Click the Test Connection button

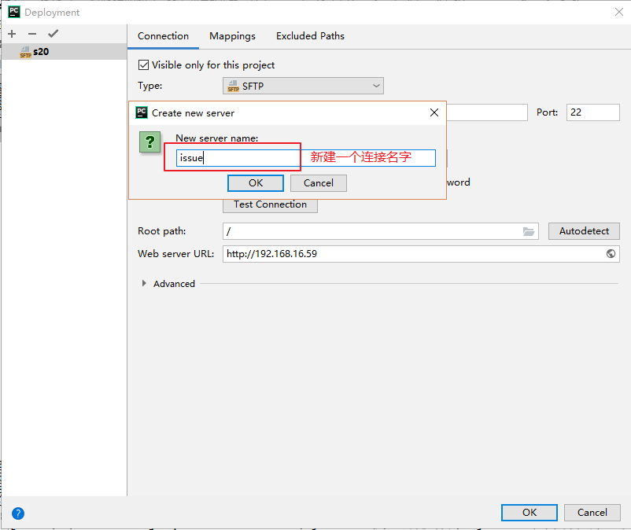(270, 204)
